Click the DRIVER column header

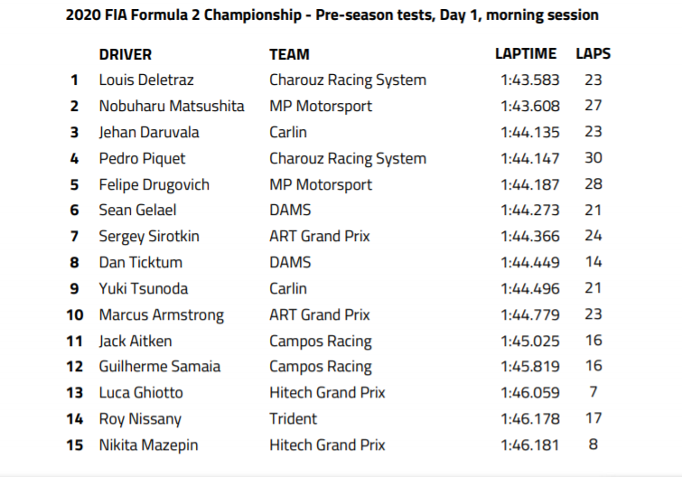point(126,55)
